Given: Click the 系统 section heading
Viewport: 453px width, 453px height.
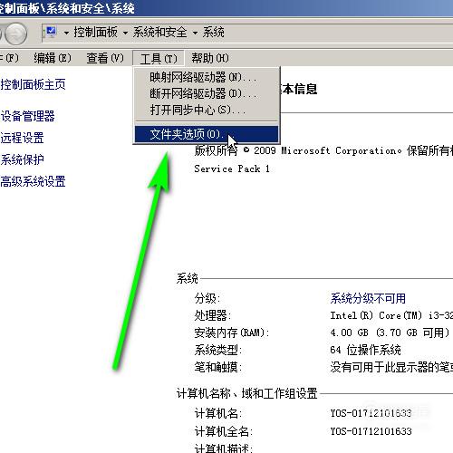Looking at the screenshot, I should tap(188, 278).
